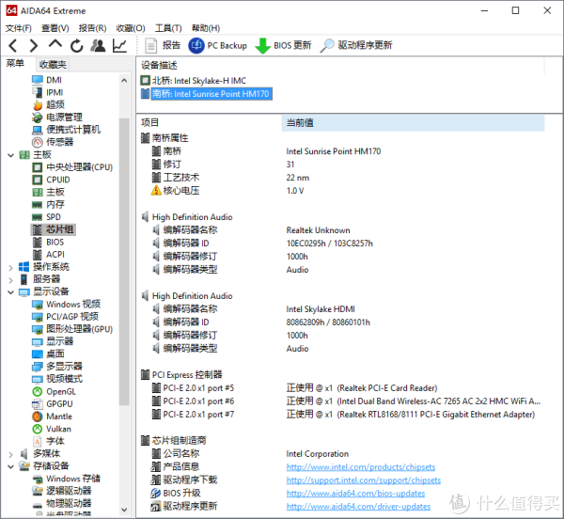The width and height of the screenshot is (564, 519).
Task: Click tree scrollbar down arrow
Action: click(124, 510)
